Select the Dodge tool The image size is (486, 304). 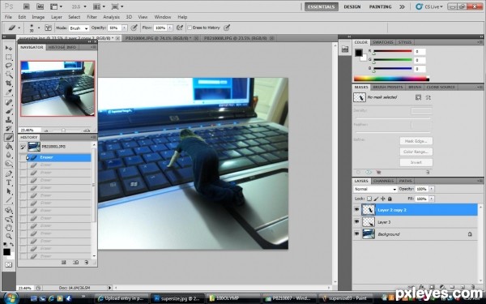(9, 164)
